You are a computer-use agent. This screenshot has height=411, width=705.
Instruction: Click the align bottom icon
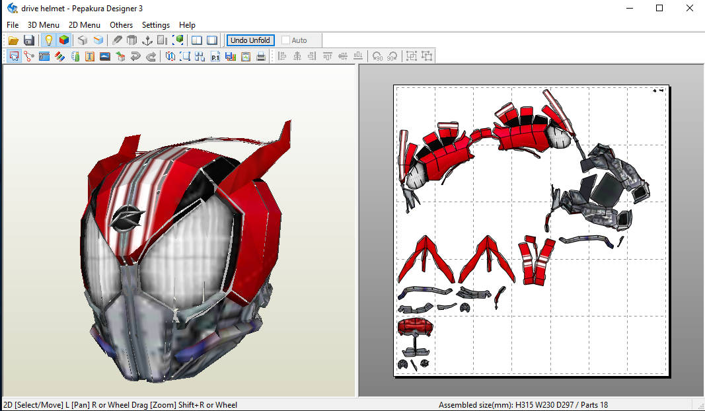point(358,56)
